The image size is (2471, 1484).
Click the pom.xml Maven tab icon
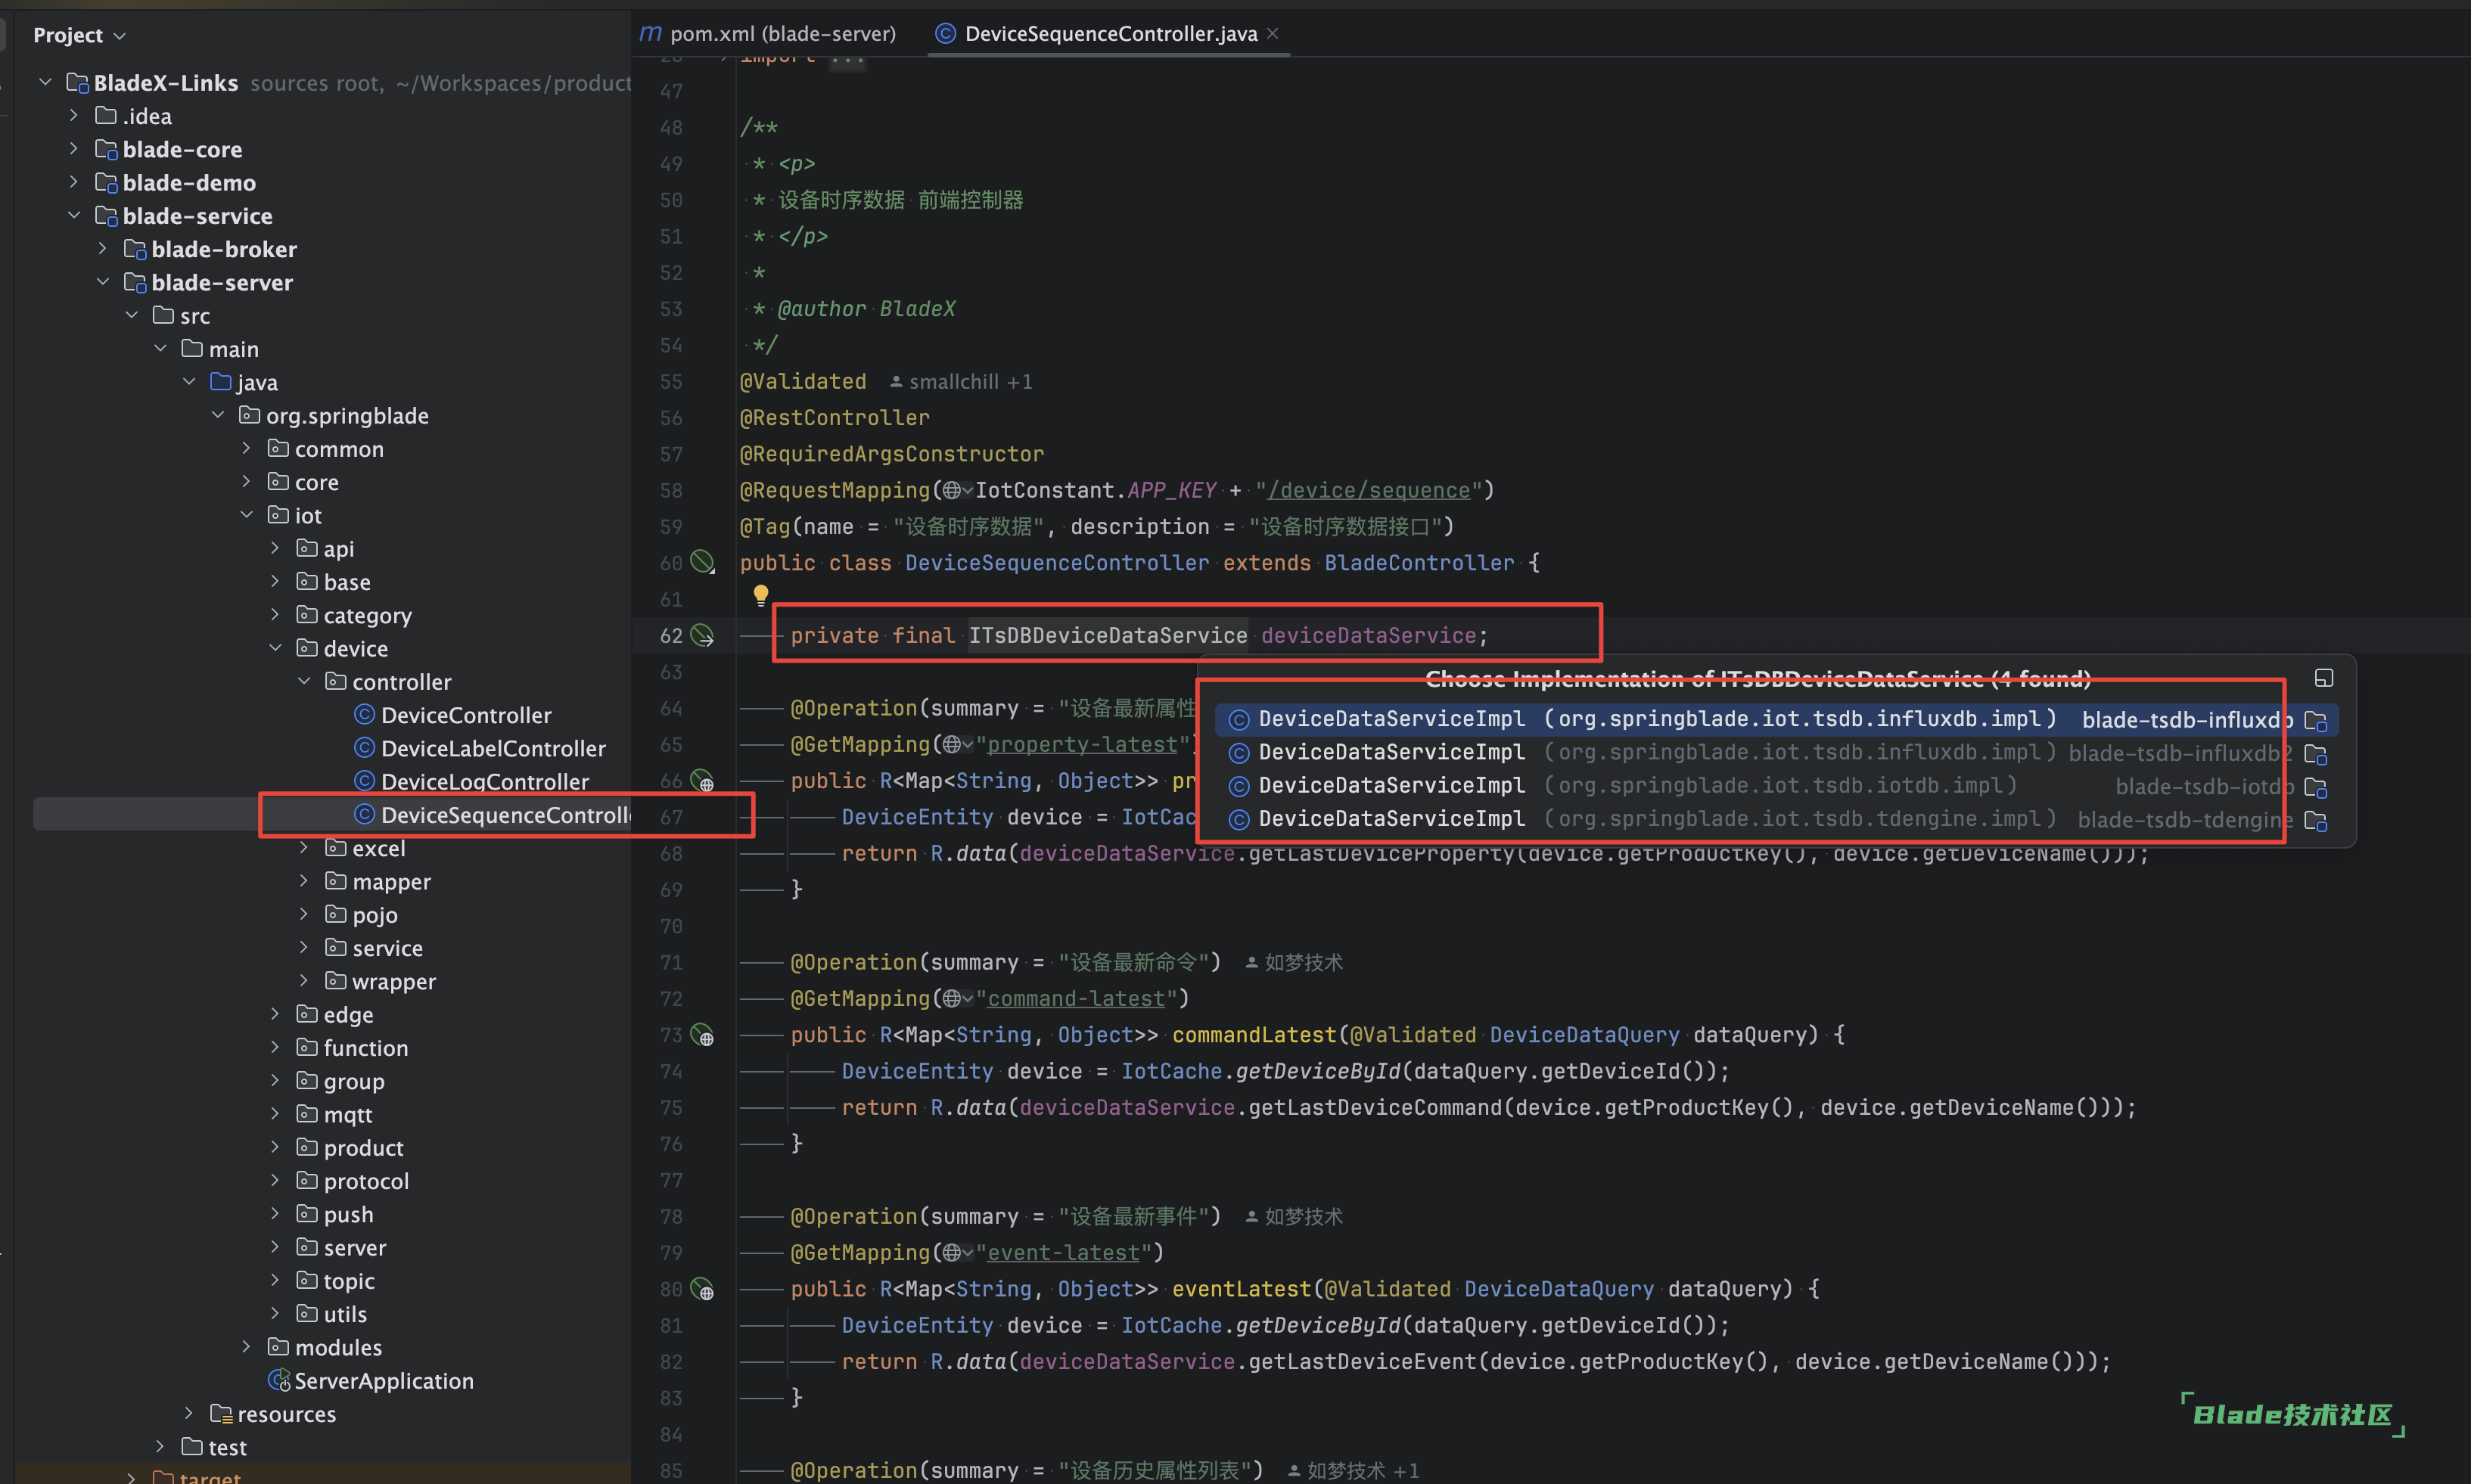[x=650, y=33]
